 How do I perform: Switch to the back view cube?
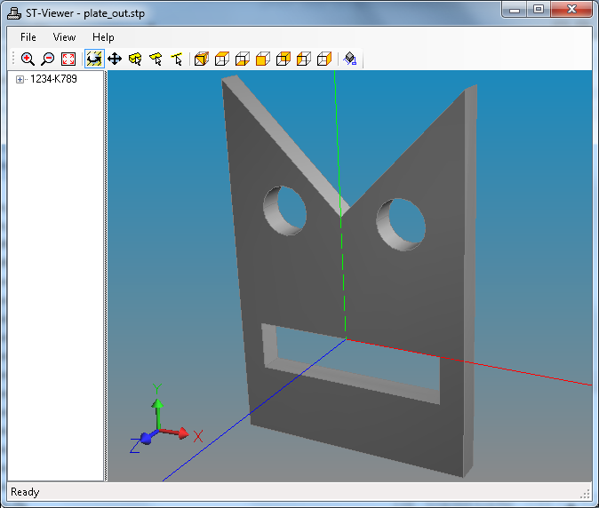point(284,59)
